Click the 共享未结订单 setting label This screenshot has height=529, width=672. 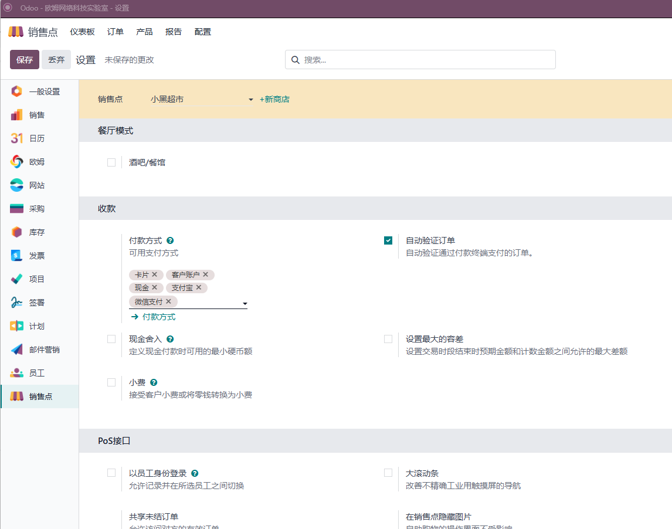coord(154,517)
